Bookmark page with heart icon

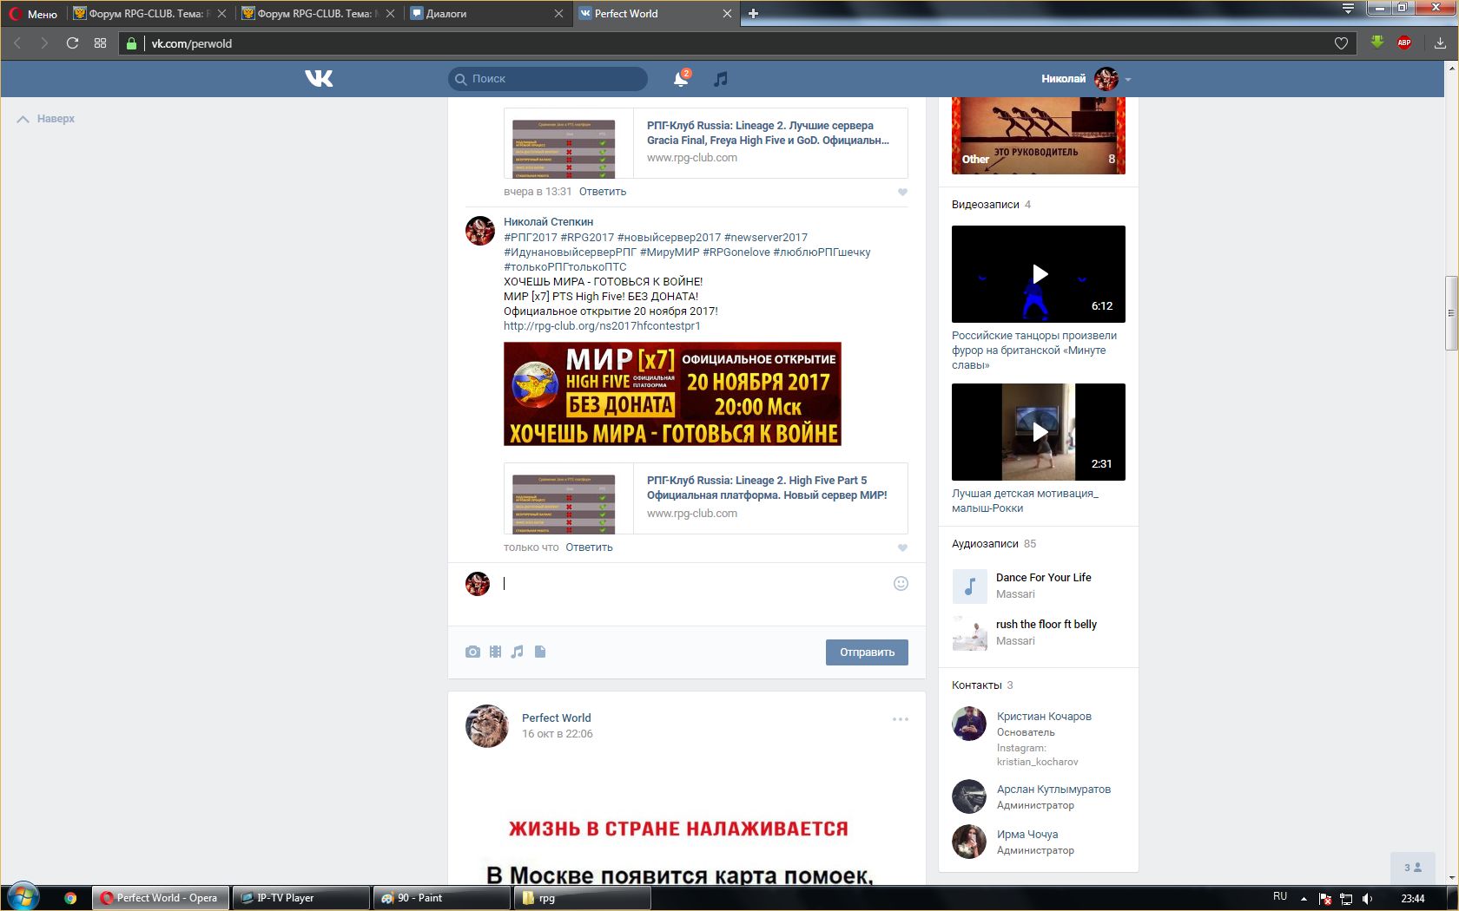coord(1341,43)
